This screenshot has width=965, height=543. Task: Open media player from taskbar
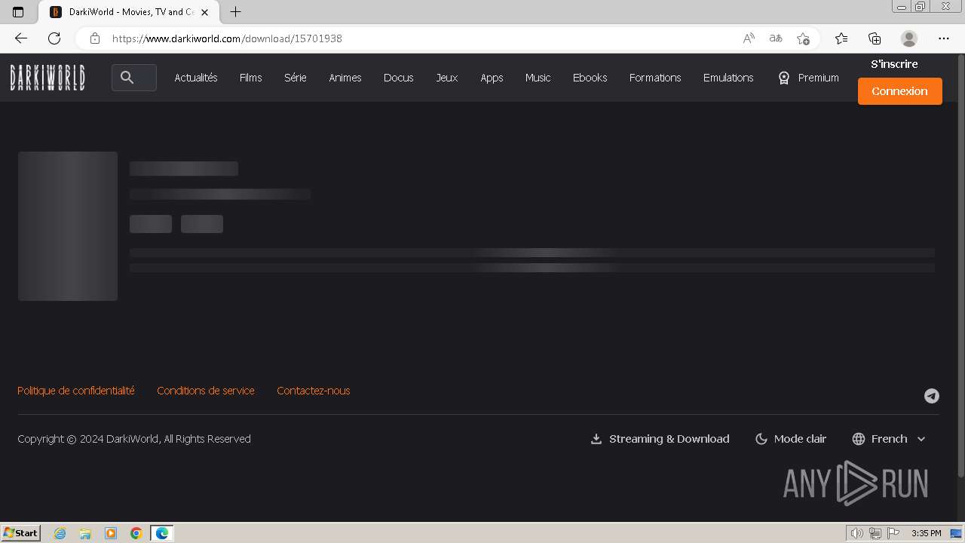coord(111,533)
